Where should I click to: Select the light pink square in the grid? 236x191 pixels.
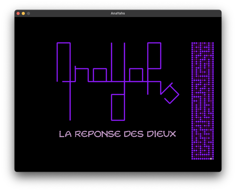click(211, 159)
